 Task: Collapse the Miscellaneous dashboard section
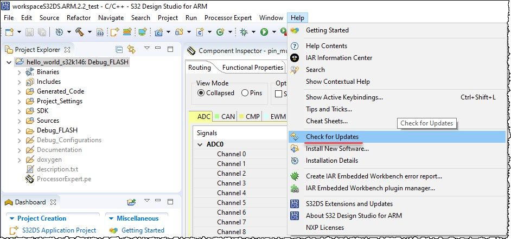click(111, 218)
